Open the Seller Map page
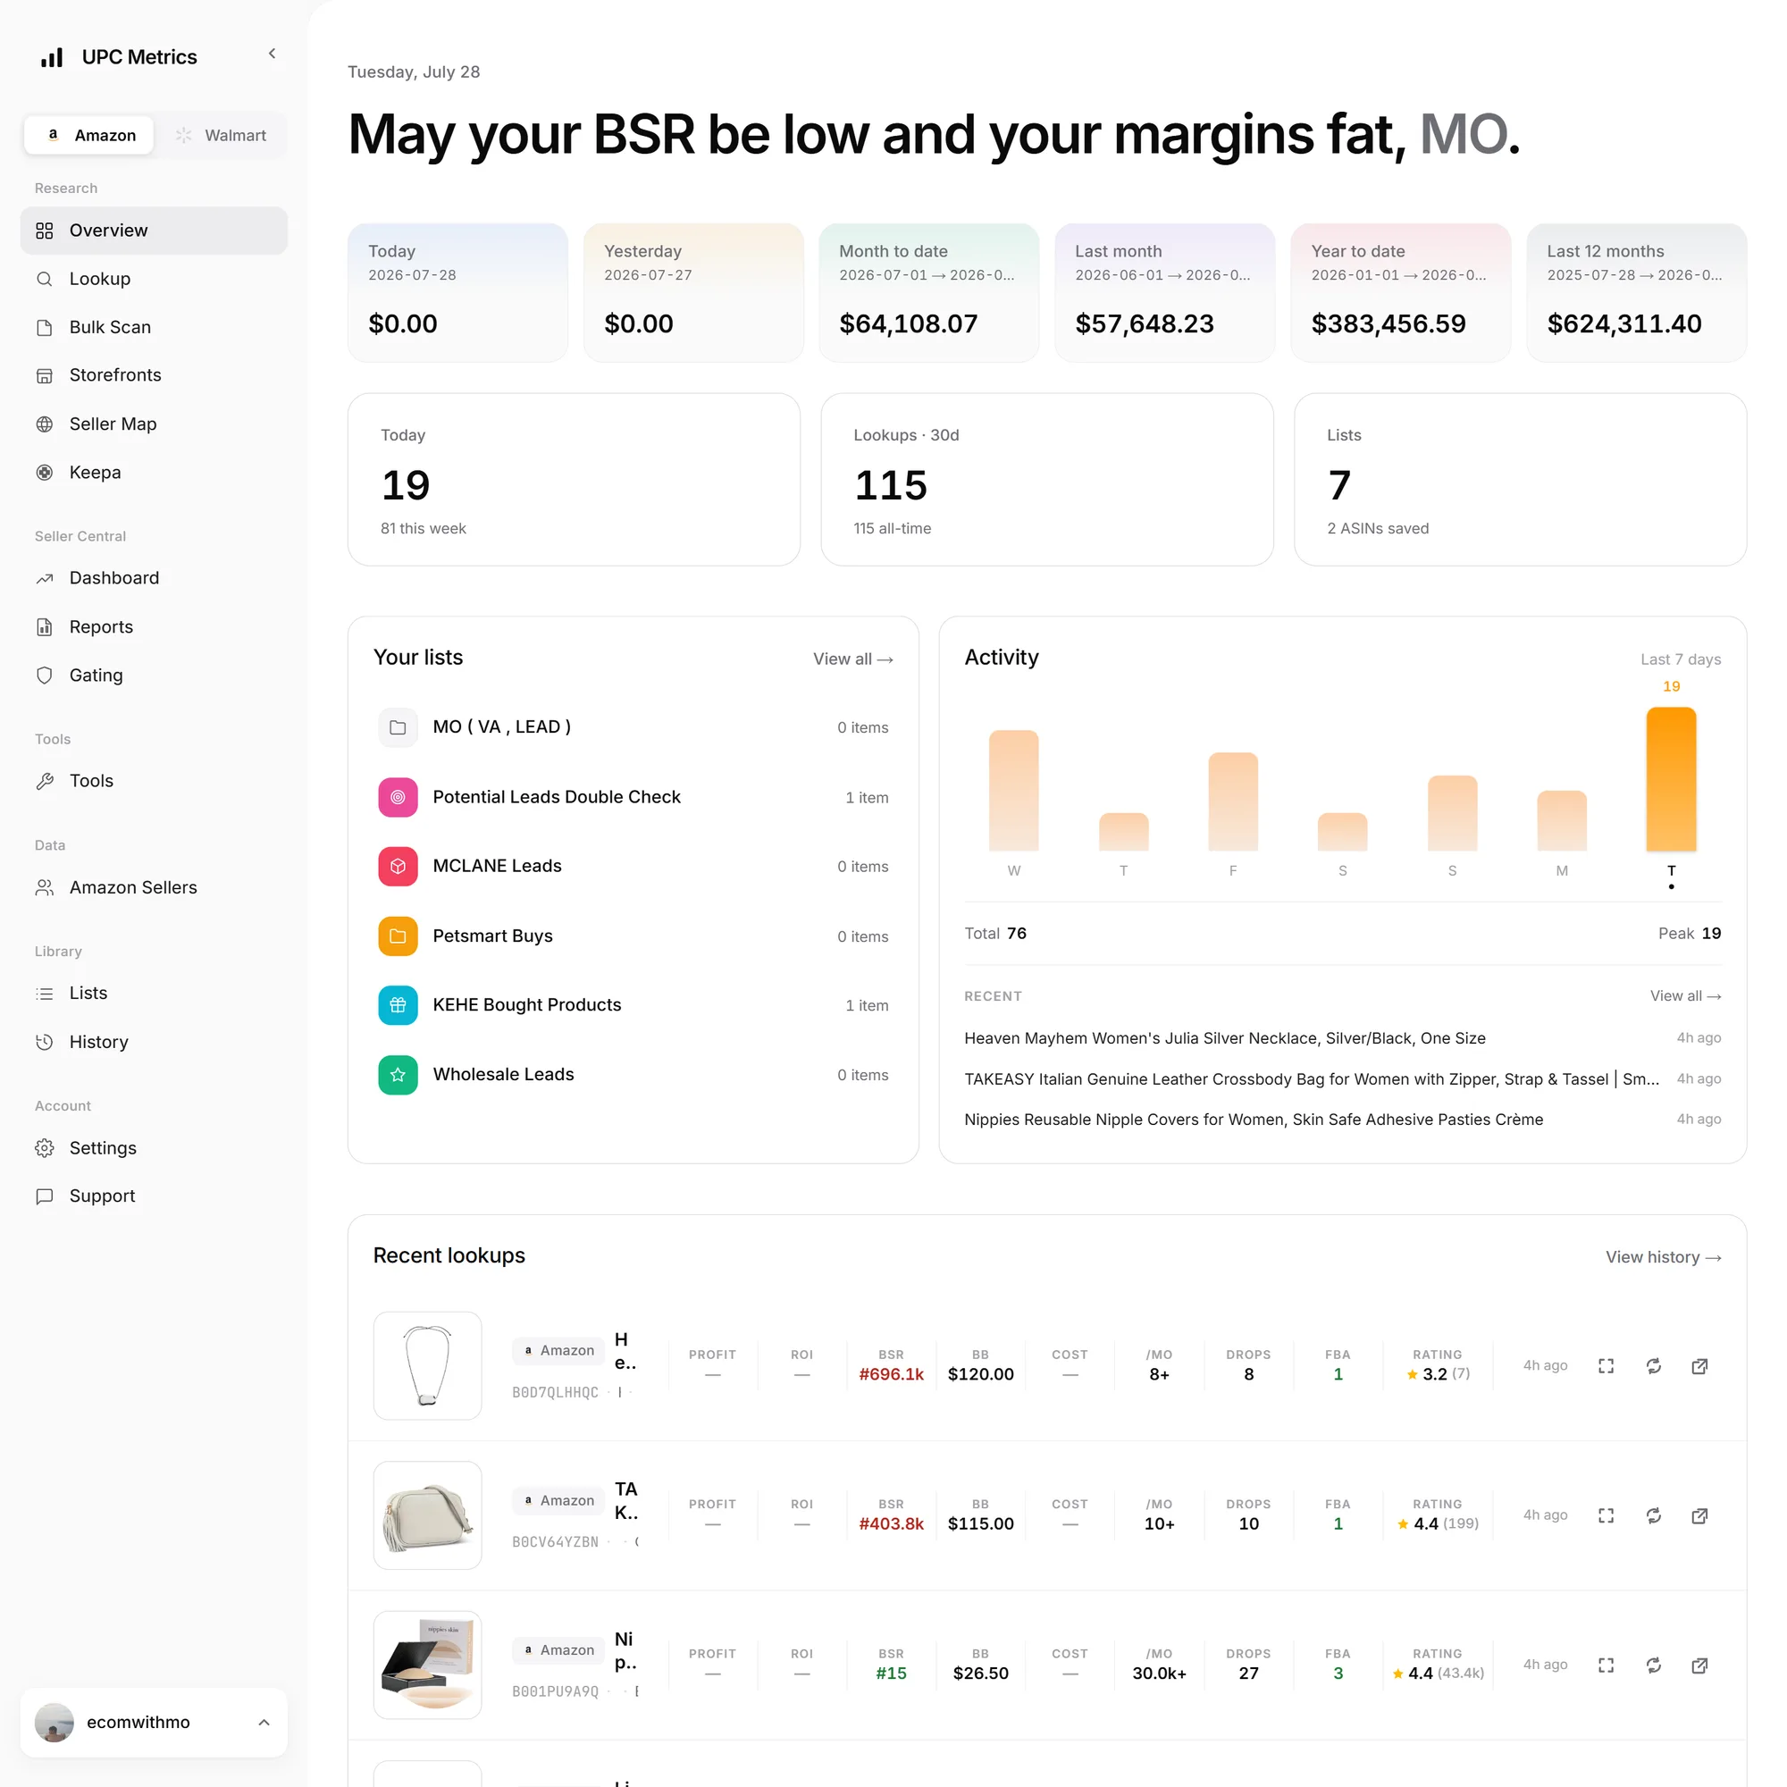Screen dimensions: 1787x1787 (x=154, y=424)
